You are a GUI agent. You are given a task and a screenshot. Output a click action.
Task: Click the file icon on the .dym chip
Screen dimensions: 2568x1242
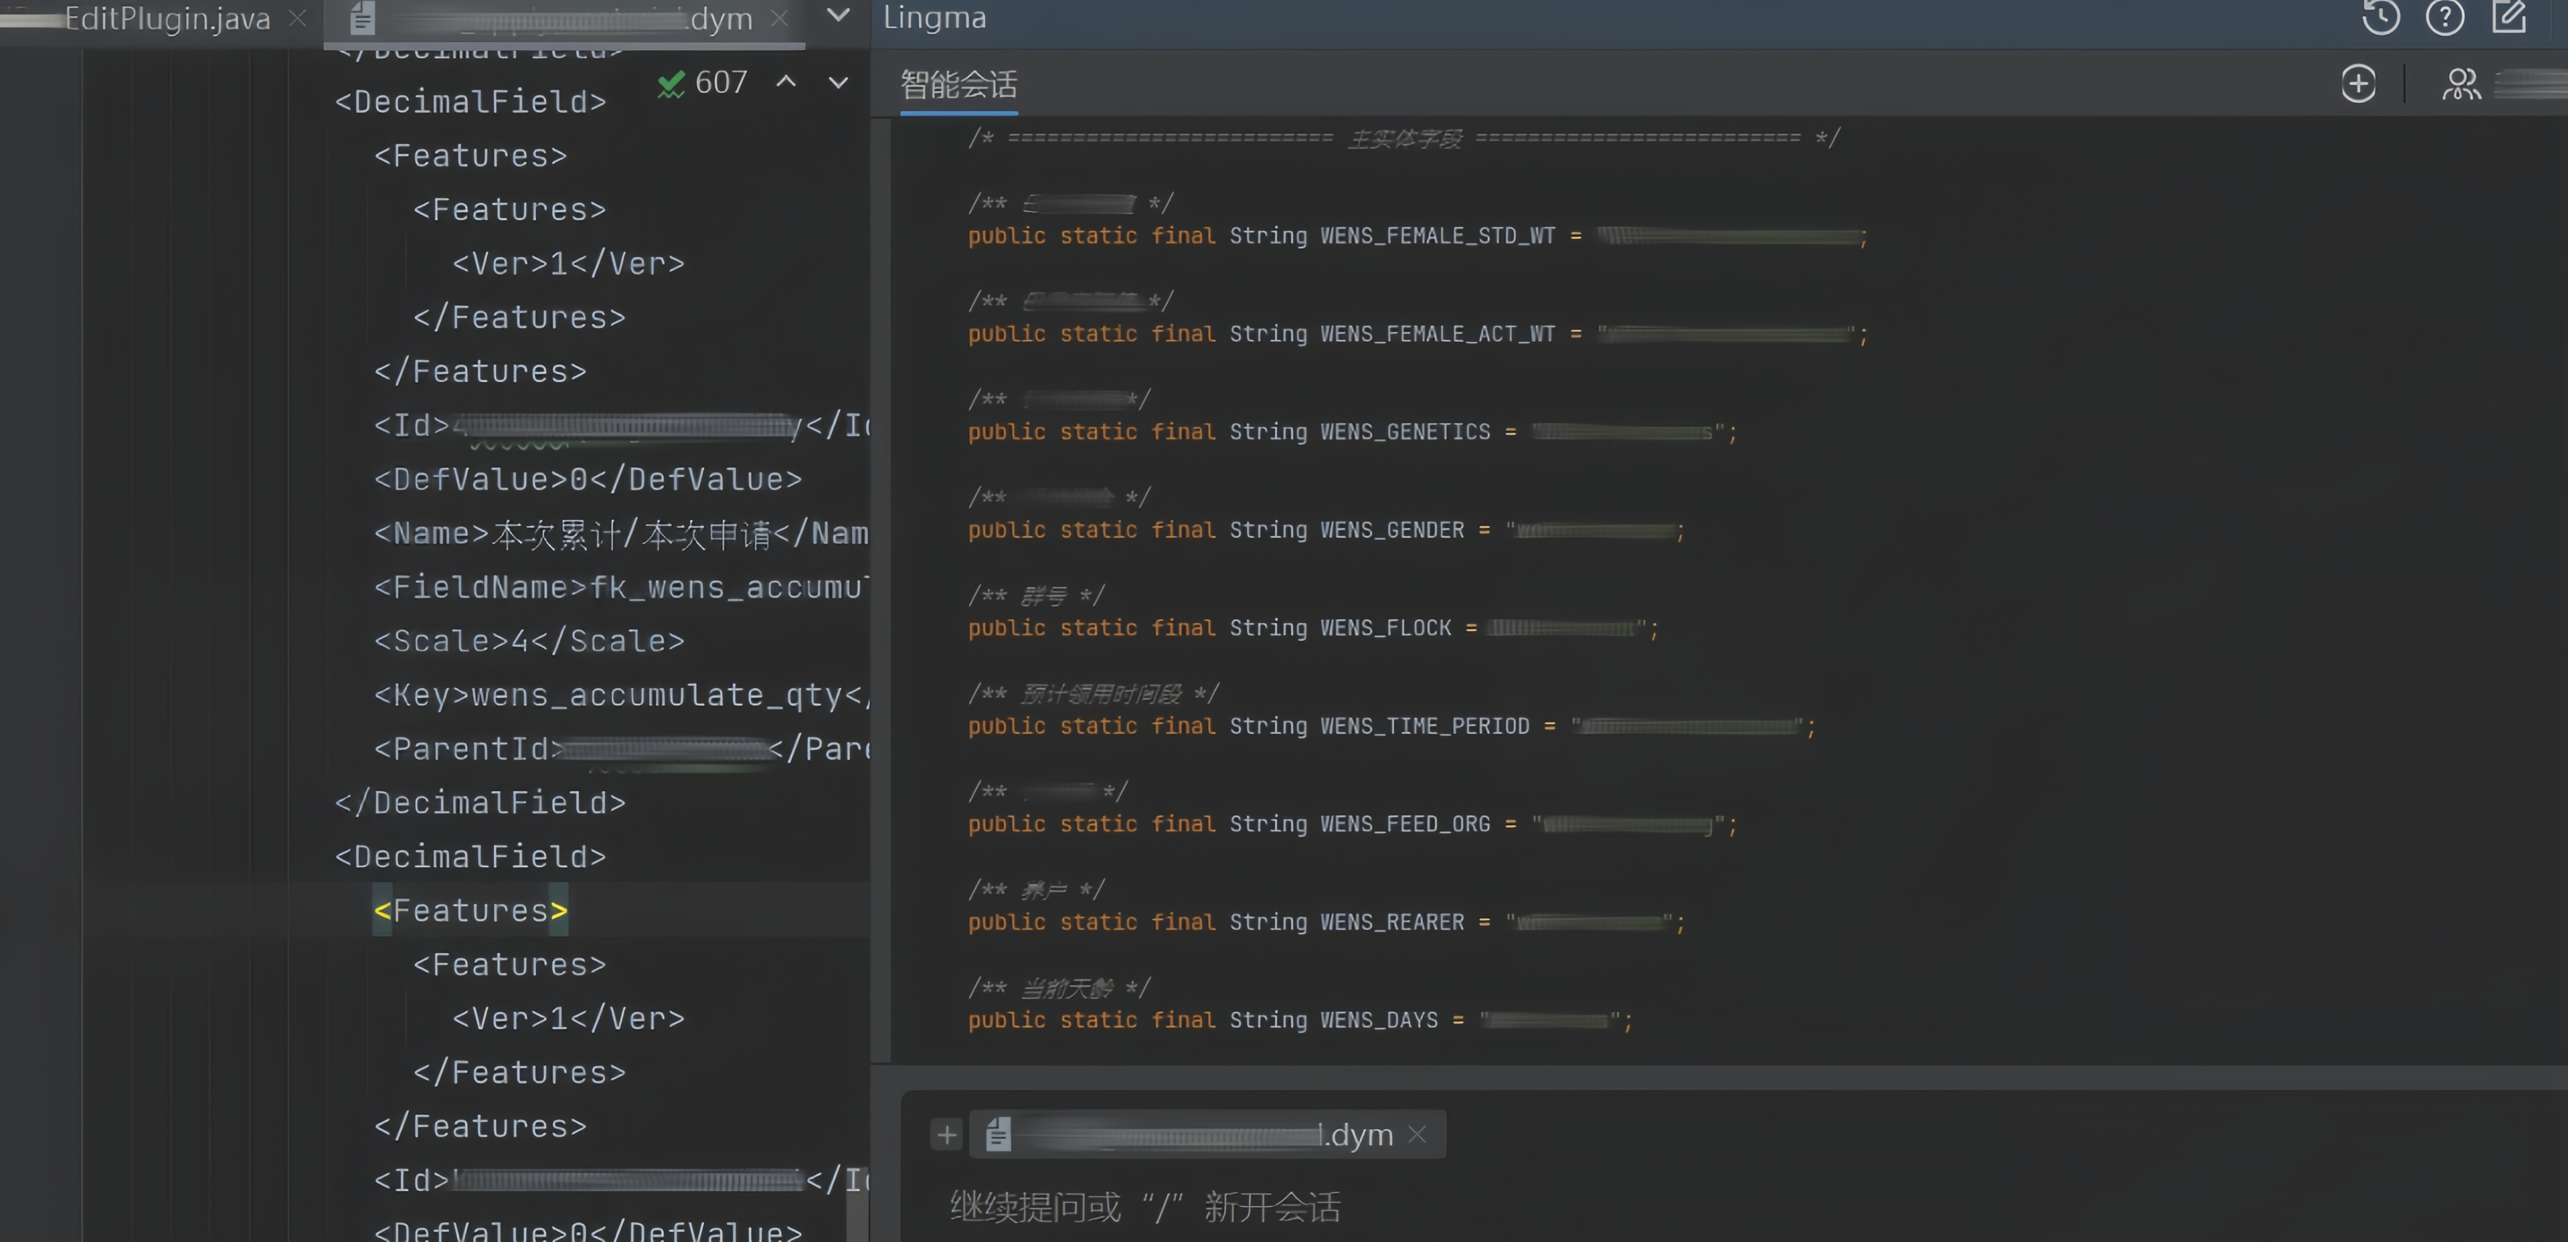[x=998, y=1134]
